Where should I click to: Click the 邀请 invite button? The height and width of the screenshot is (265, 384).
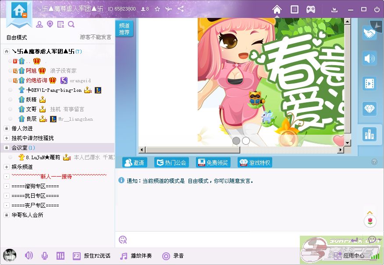pos(135,162)
